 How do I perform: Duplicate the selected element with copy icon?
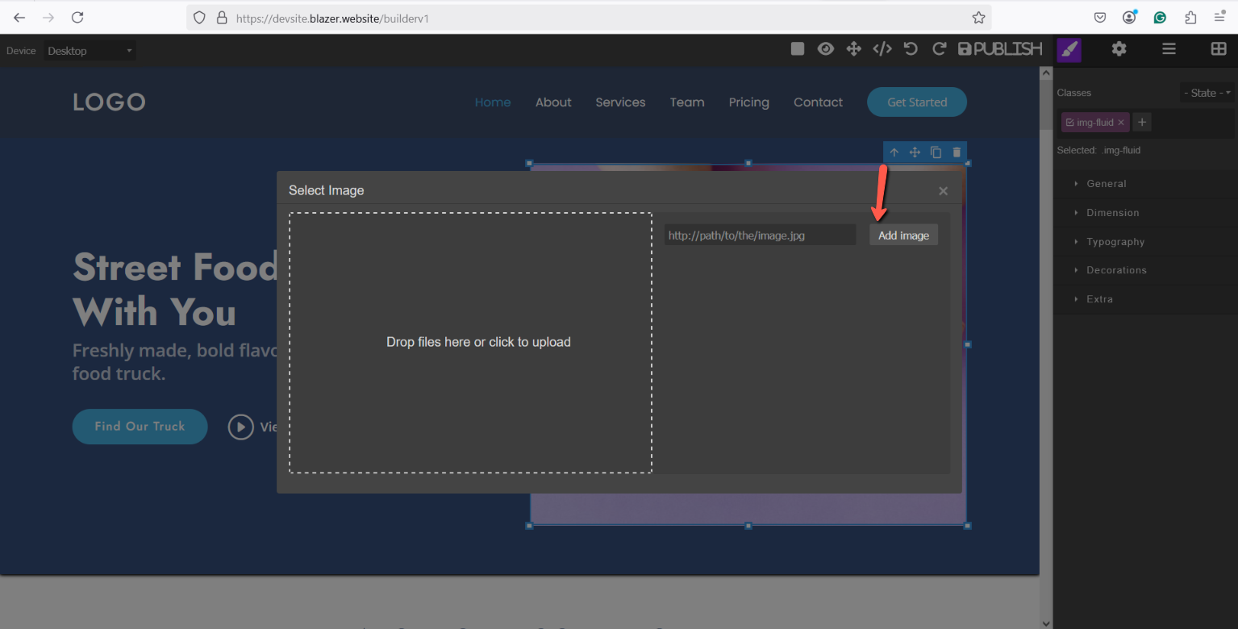point(936,152)
